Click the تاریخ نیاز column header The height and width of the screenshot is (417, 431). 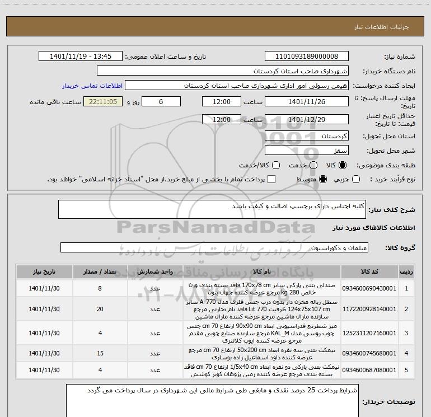click(x=44, y=272)
